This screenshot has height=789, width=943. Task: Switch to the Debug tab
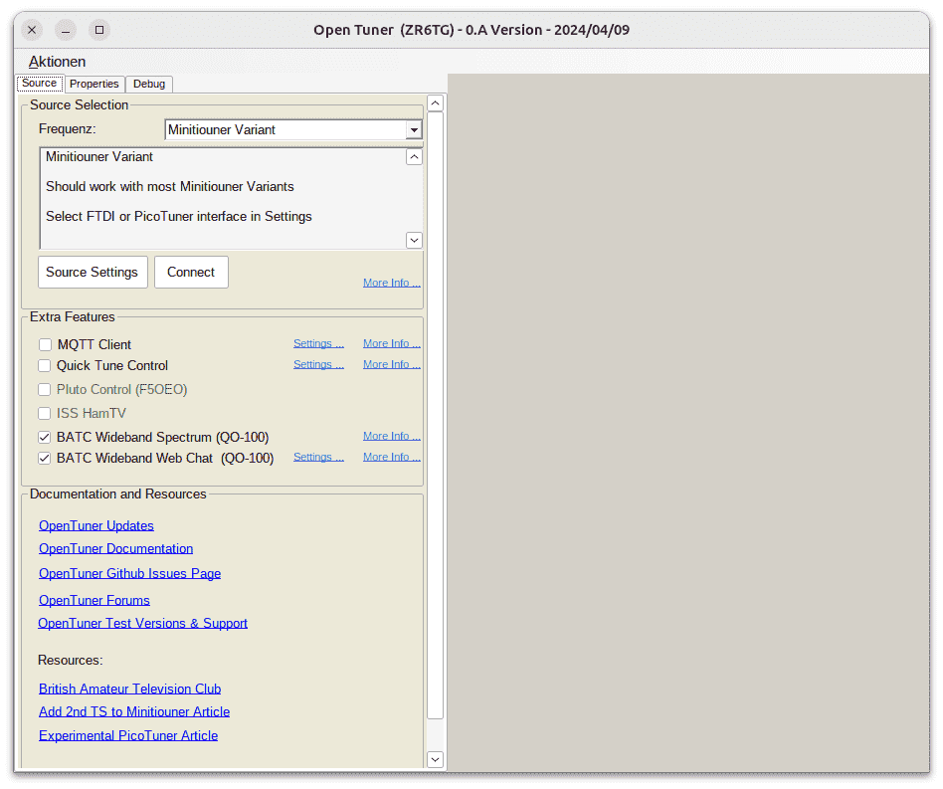click(x=149, y=84)
